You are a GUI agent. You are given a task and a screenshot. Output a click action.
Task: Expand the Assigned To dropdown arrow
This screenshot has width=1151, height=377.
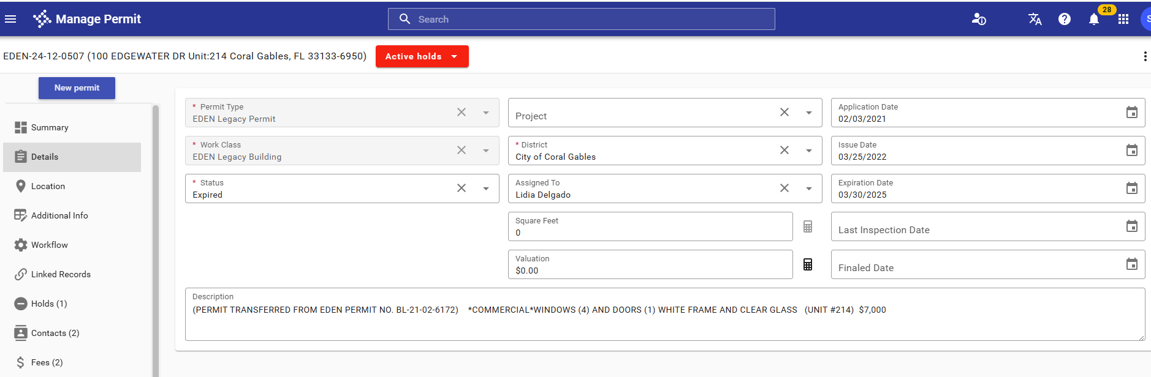click(x=809, y=188)
